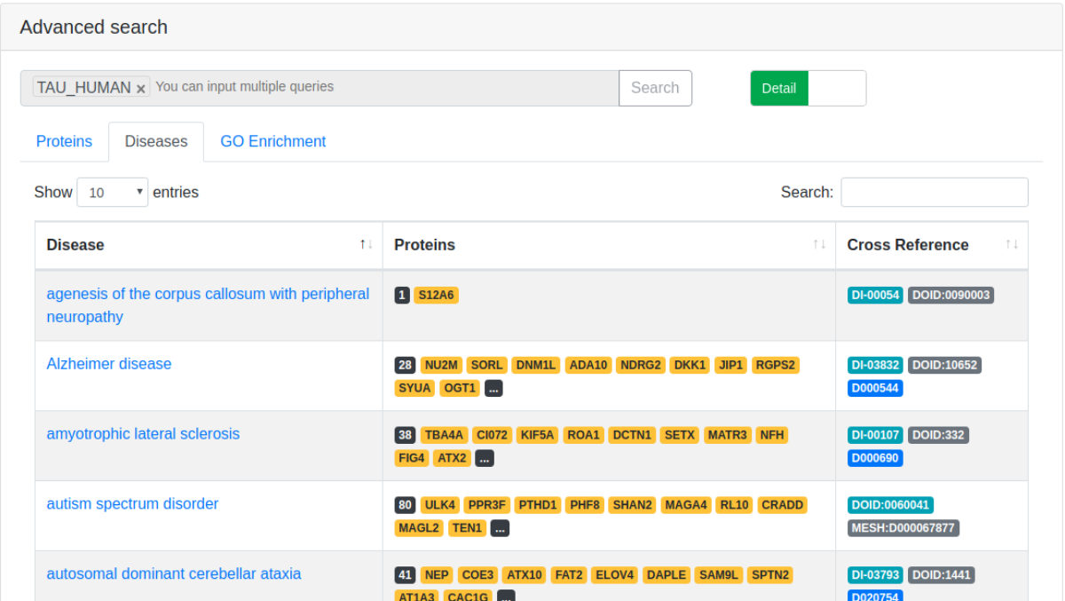Open autosomal dominant cerebellar ataxia link
This screenshot has height=601, width=1065.
[174, 574]
